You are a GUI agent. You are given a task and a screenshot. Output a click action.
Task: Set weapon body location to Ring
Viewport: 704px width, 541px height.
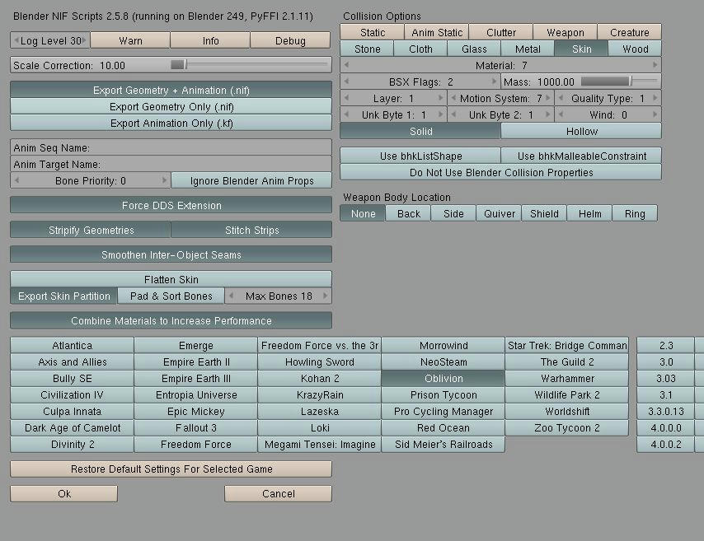click(x=635, y=213)
